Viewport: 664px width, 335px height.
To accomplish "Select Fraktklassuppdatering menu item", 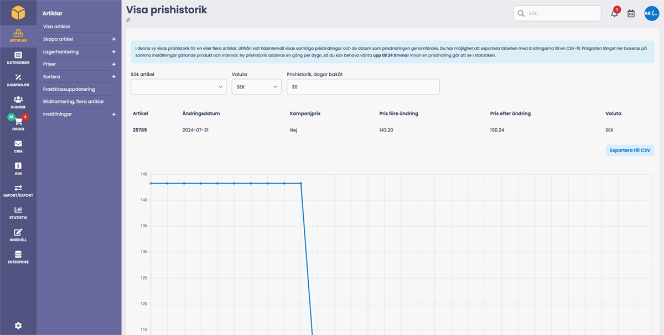I will 69,89.
